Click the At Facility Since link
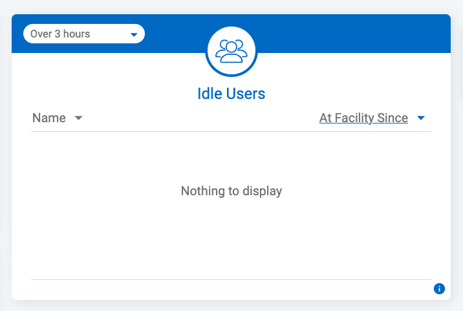The width and height of the screenshot is (463, 311). 363,118
